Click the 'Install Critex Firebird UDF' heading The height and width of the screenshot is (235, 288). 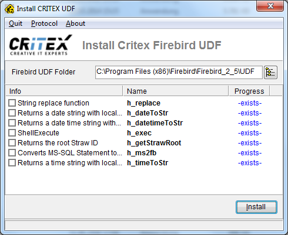point(152,45)
